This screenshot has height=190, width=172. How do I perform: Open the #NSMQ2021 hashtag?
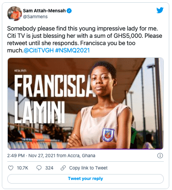coord(73,50)
